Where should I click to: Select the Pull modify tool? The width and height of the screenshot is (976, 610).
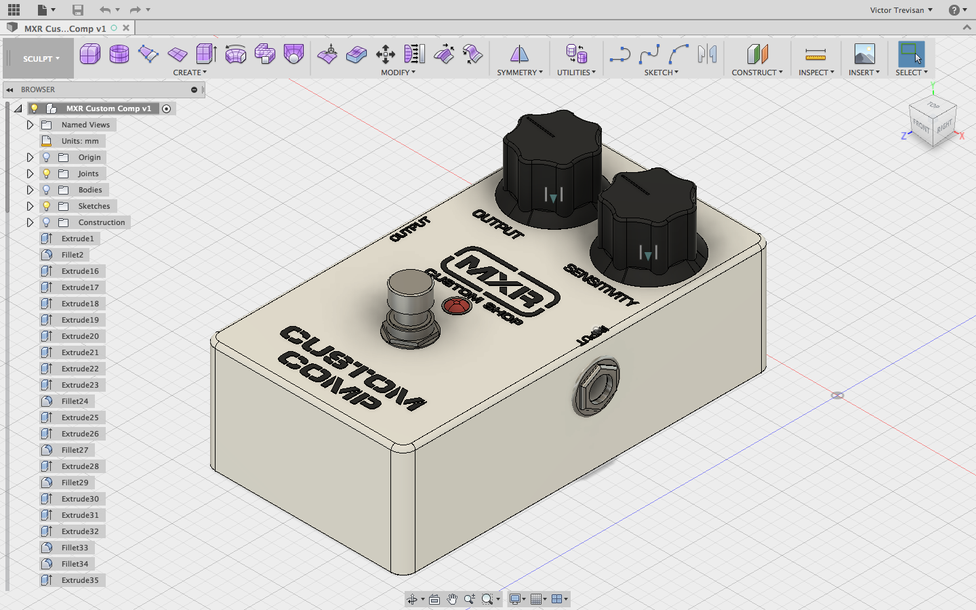(444, 54)
